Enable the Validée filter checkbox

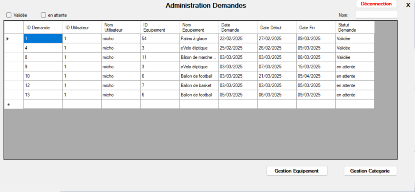(x=9, y=15)
